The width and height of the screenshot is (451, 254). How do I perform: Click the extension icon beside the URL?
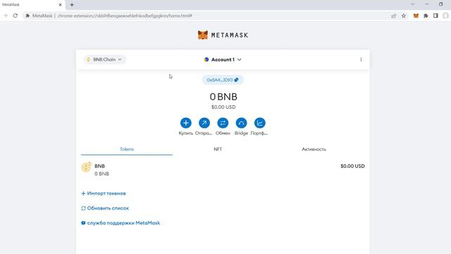tap(27, 16)
